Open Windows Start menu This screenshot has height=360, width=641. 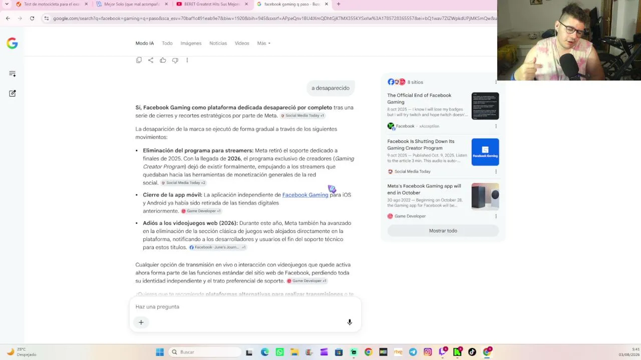click(x=160, y=352)
